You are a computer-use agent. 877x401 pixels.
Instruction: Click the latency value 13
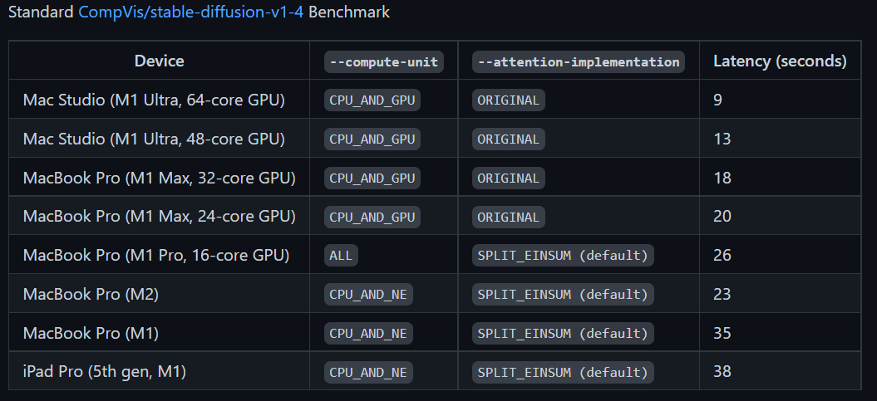pos(722,139)
